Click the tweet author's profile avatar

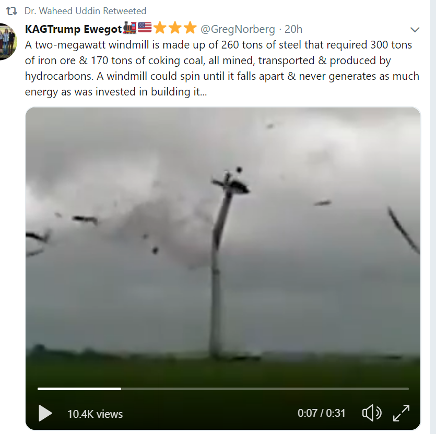click(x=7, y=41)
